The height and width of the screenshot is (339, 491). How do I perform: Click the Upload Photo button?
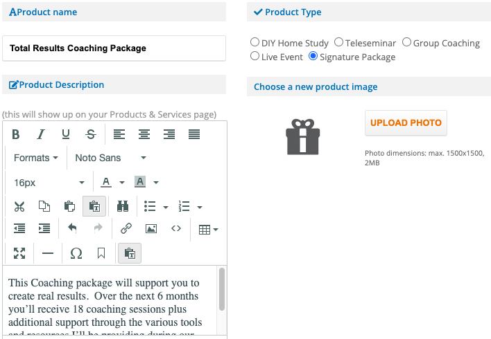tap(406, 123)
